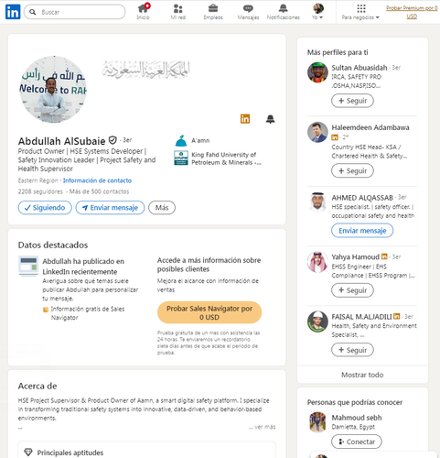
Task: Focus the Buscar search field
Action: point(74,12)
